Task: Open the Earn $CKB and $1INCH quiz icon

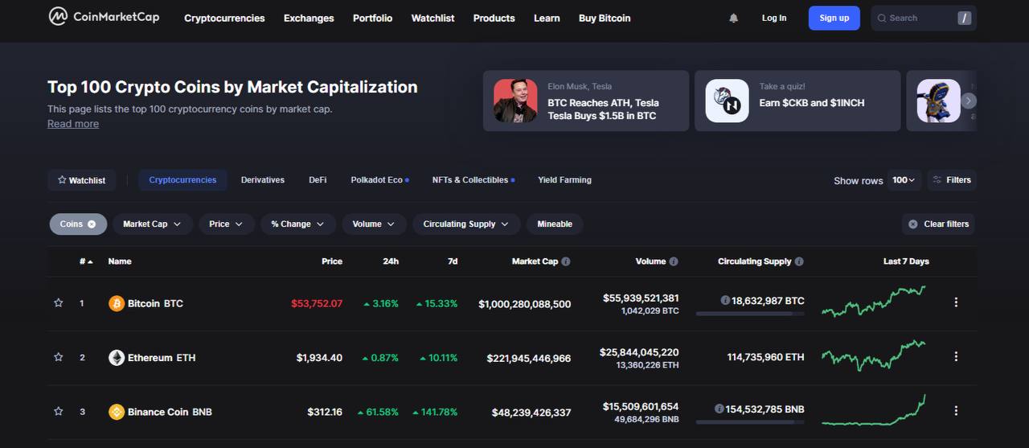Action: [x=727, y=101]
